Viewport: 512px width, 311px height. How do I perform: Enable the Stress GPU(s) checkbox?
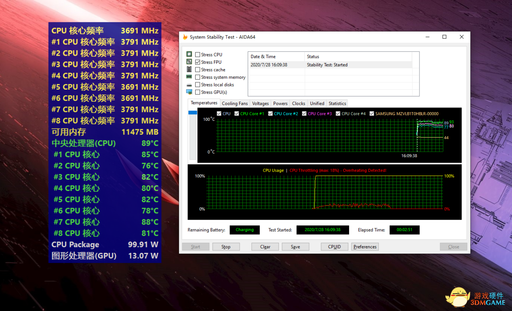coord(198,92)
